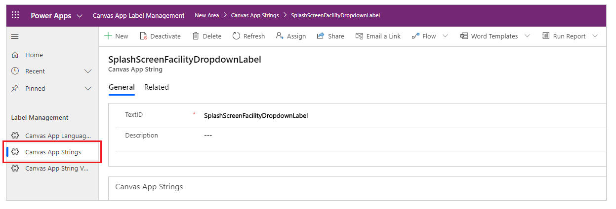Open the Word Templates dropdown arrow
This screenshot has height=209, width=616.
[527, 36]
